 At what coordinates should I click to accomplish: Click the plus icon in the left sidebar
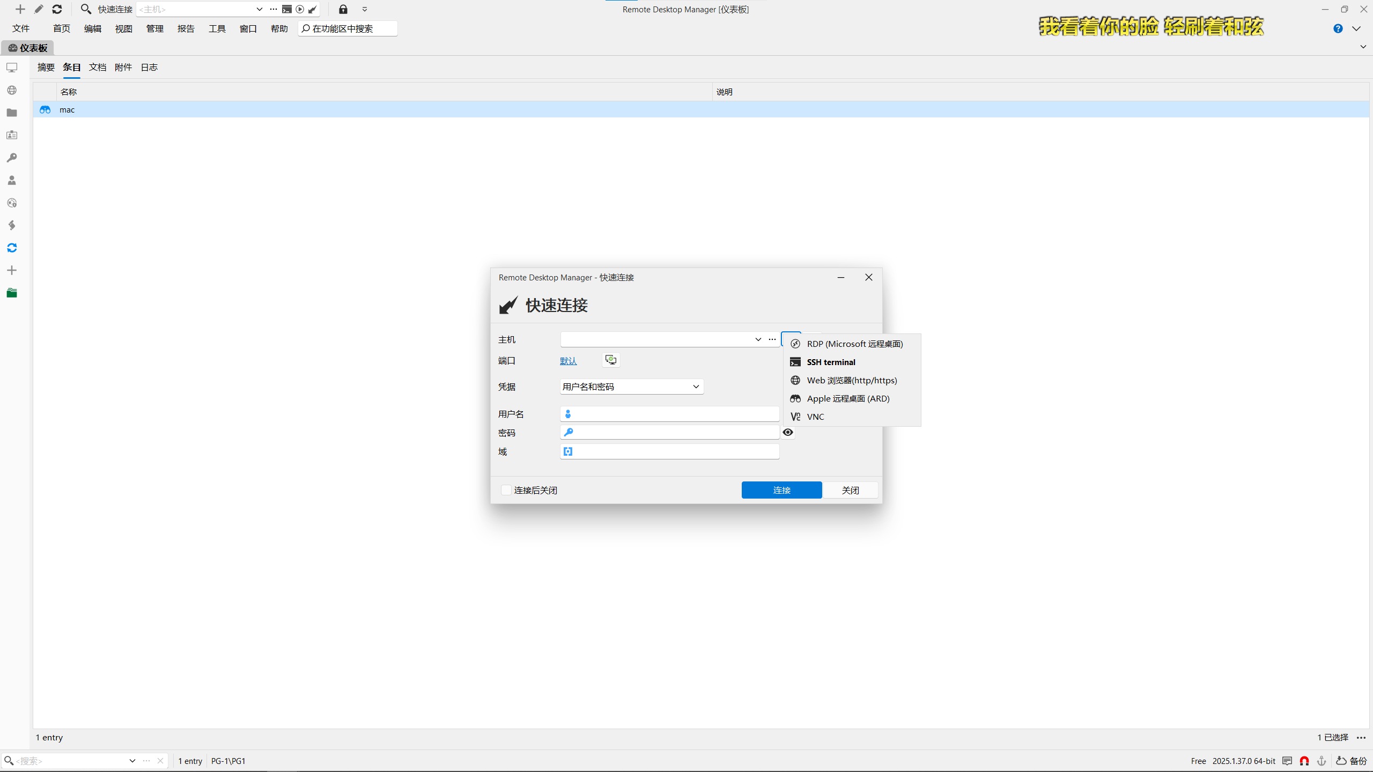(12, 270)
